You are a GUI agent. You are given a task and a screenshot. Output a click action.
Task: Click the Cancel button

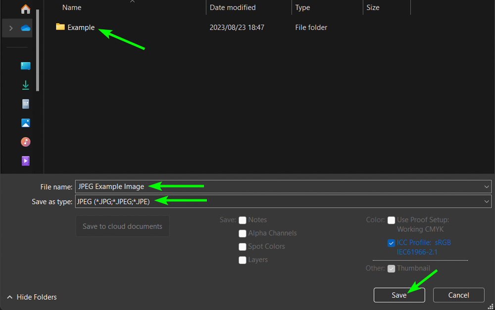tap(458, 295)
